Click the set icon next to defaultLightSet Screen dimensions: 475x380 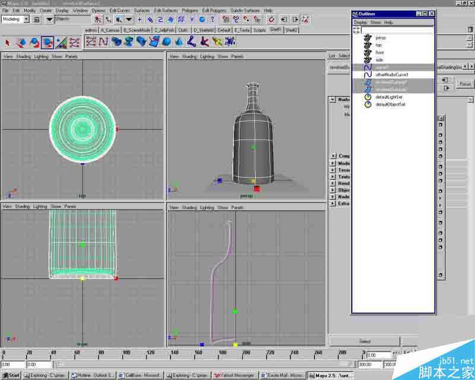[x=368, y=97]
